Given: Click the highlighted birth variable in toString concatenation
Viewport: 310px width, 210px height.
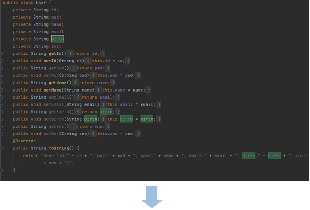Looking at the screenshot, I should (274, 156).
